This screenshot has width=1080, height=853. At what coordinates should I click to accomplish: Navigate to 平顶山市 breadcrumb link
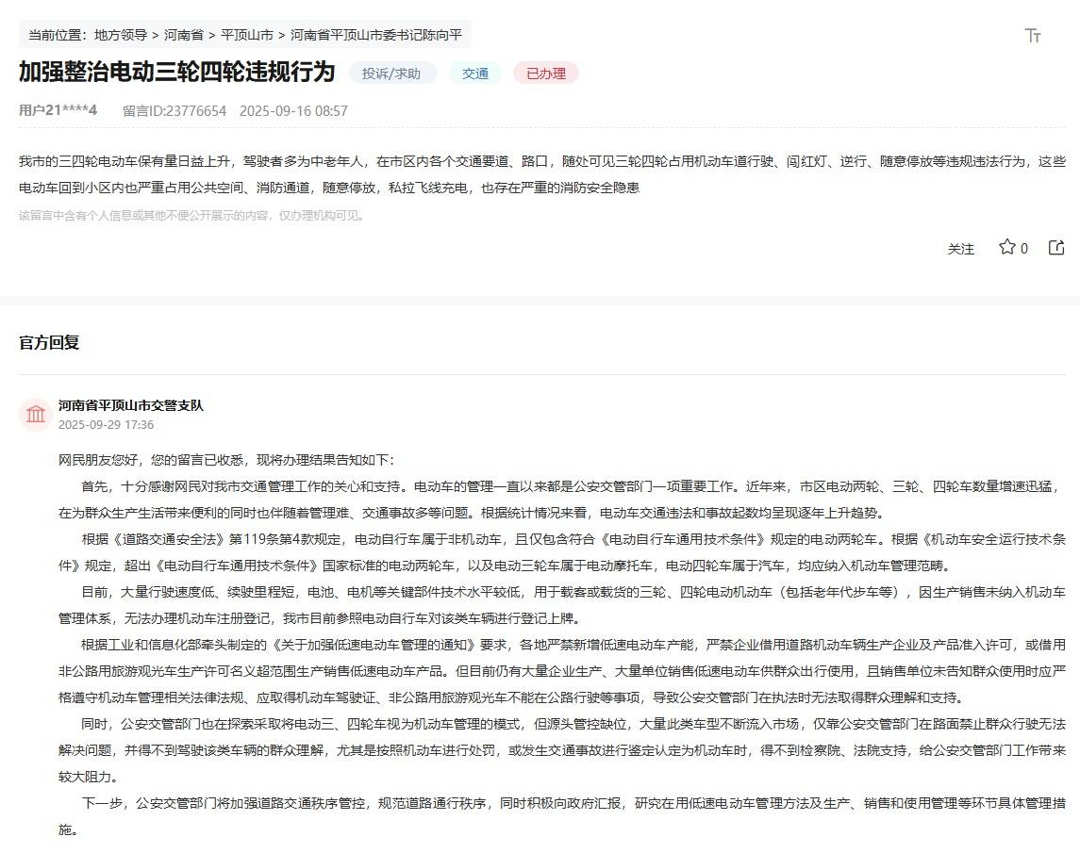tap(247, 35)
